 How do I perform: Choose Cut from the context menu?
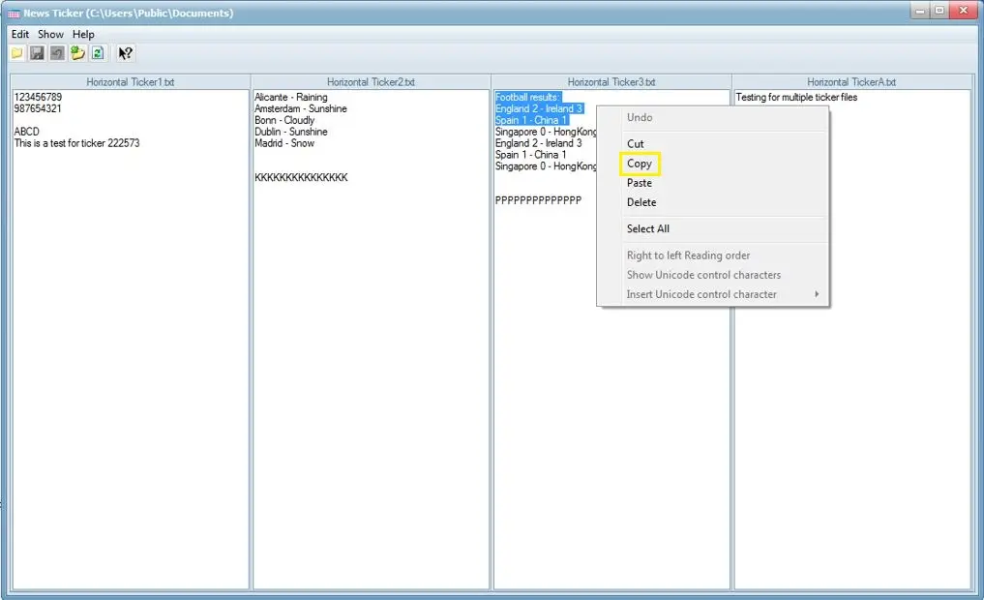click(x=635, y=144)
